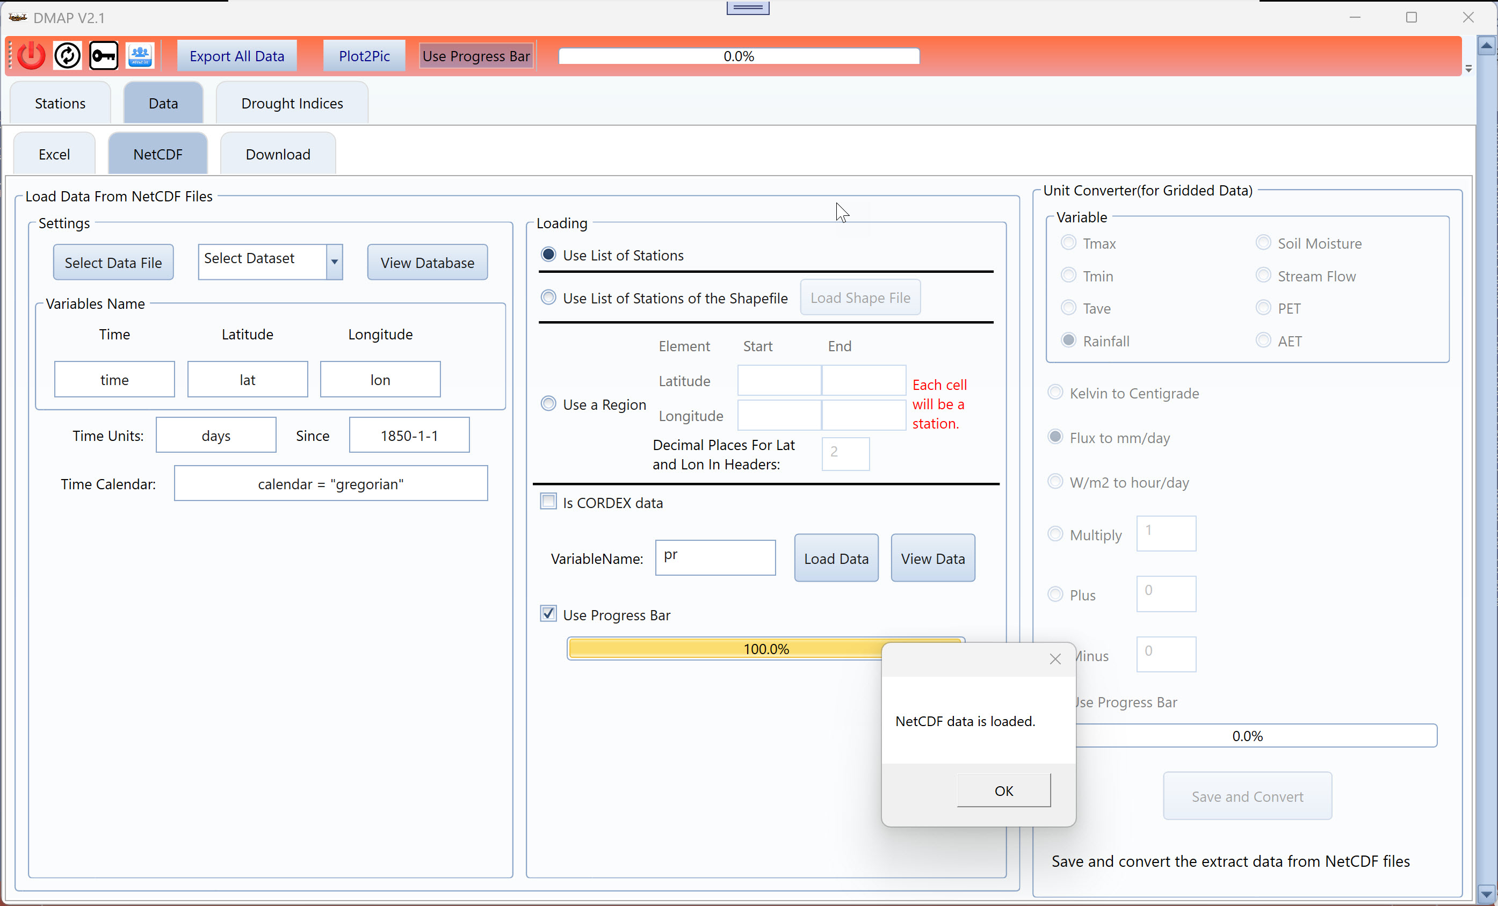Click the Longitude variable field 'lon'
1498x906 pixels.
point(381,380)
